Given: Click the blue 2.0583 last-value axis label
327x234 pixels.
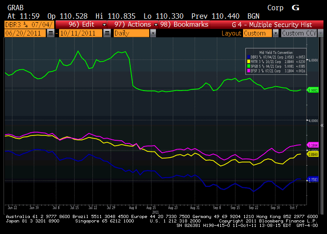Looking at the screenshot, I should click(x=313, y=179).
